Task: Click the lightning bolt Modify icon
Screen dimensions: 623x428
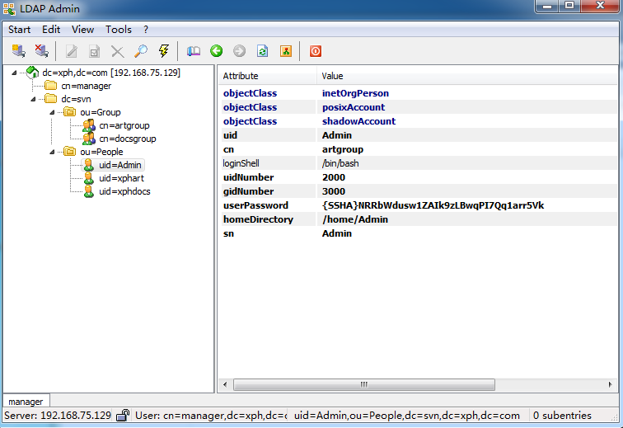Action: point(163,51)
